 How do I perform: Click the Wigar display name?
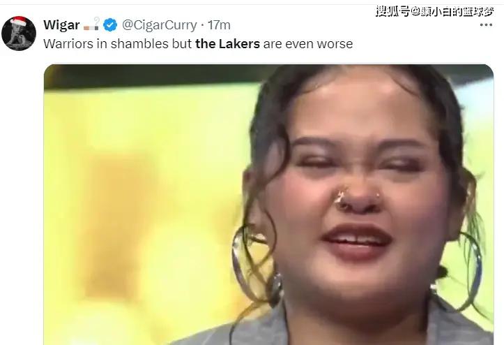(61, 25)
